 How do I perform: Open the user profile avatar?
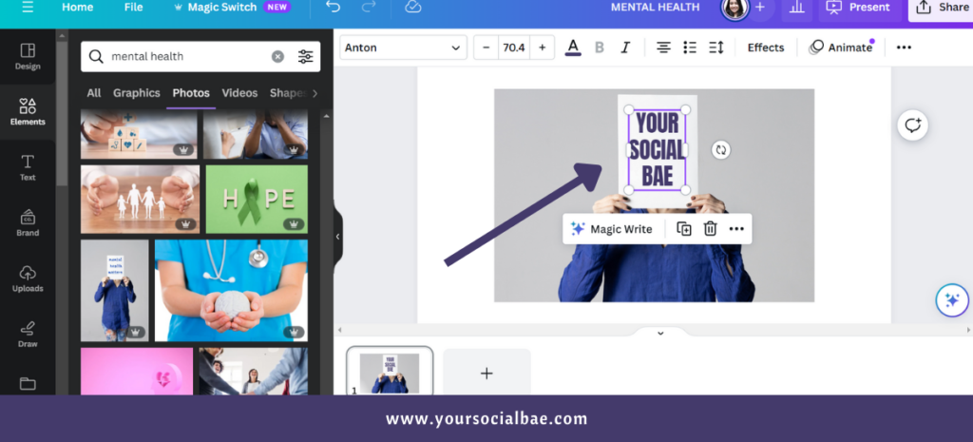point(735,8)
